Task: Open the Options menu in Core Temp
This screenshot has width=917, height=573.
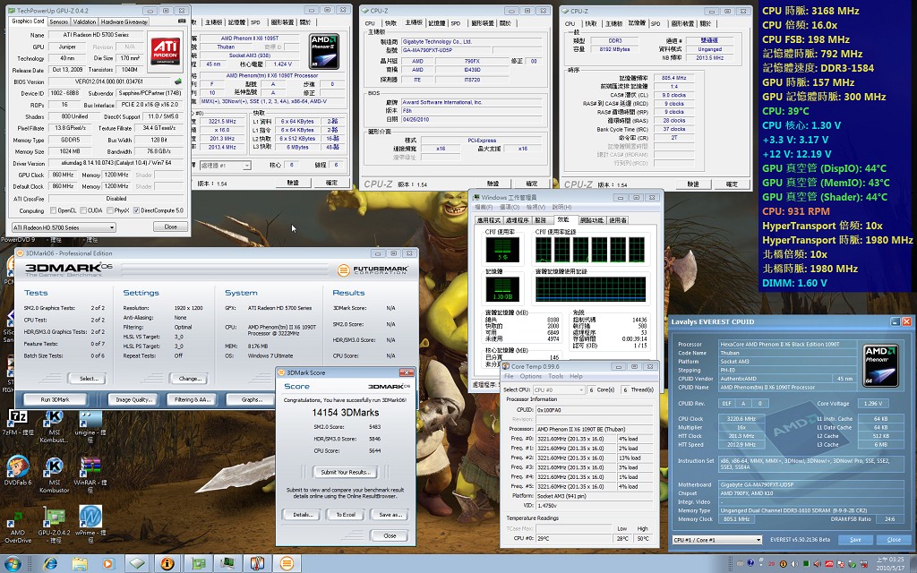Action: [530, 376]
